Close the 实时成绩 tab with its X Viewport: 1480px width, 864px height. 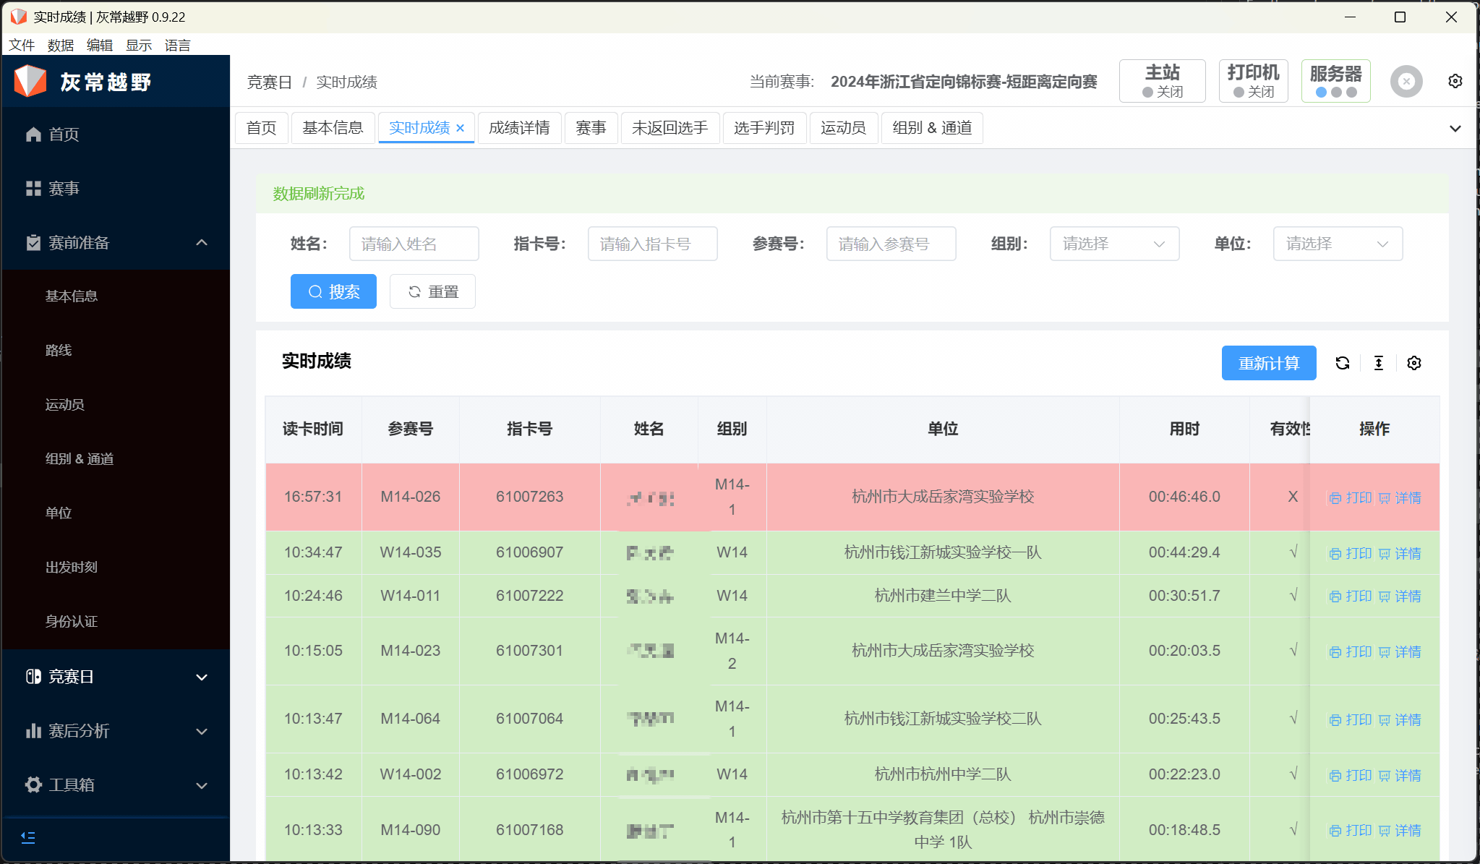coord(460,128)
